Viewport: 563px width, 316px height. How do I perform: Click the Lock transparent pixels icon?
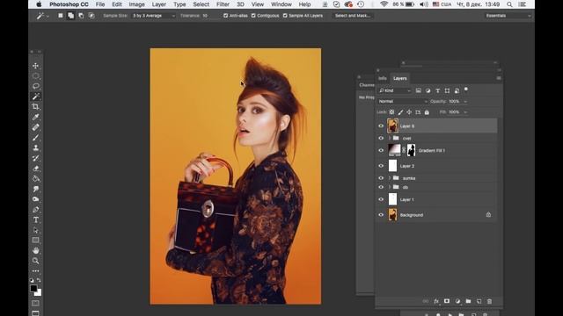(x=391, y=112)
